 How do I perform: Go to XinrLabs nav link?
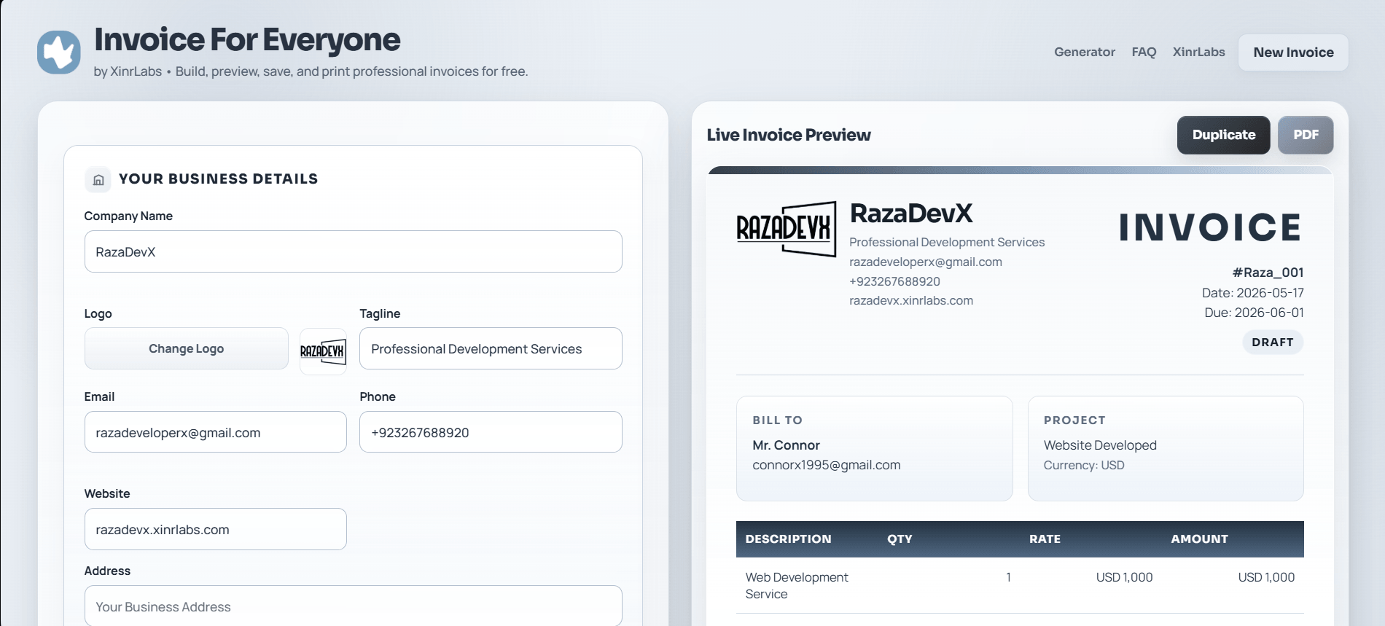coord(1198,52)
